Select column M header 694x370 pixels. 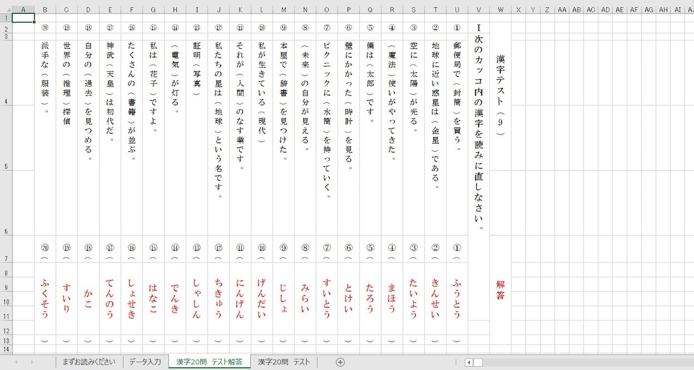[x=284, y=10]
